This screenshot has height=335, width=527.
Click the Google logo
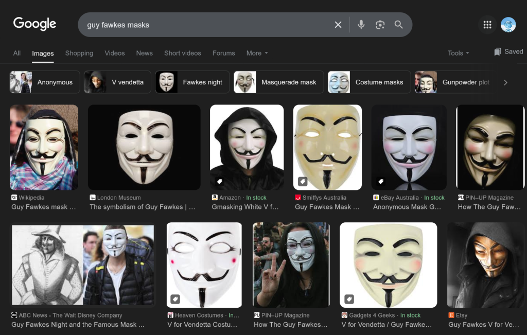(34, 24)
